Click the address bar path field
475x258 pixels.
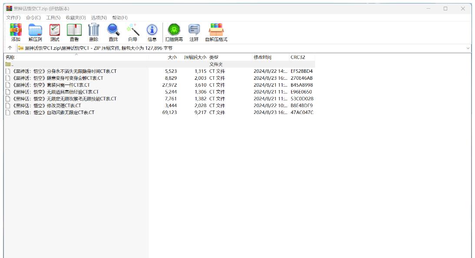pos(244,48)
